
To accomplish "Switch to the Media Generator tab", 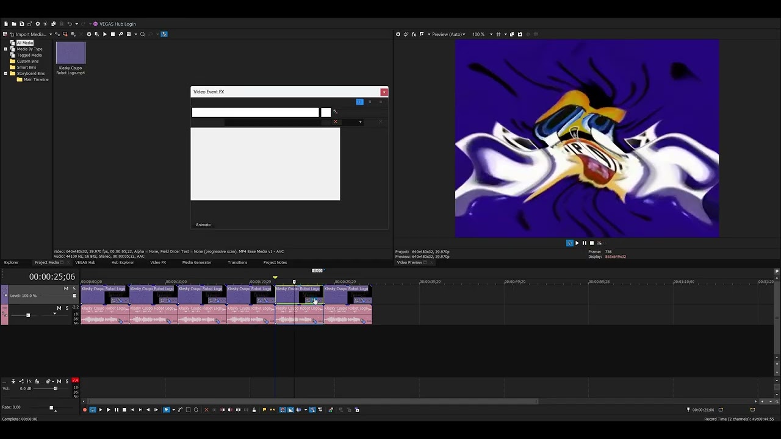I will point(196,263).
